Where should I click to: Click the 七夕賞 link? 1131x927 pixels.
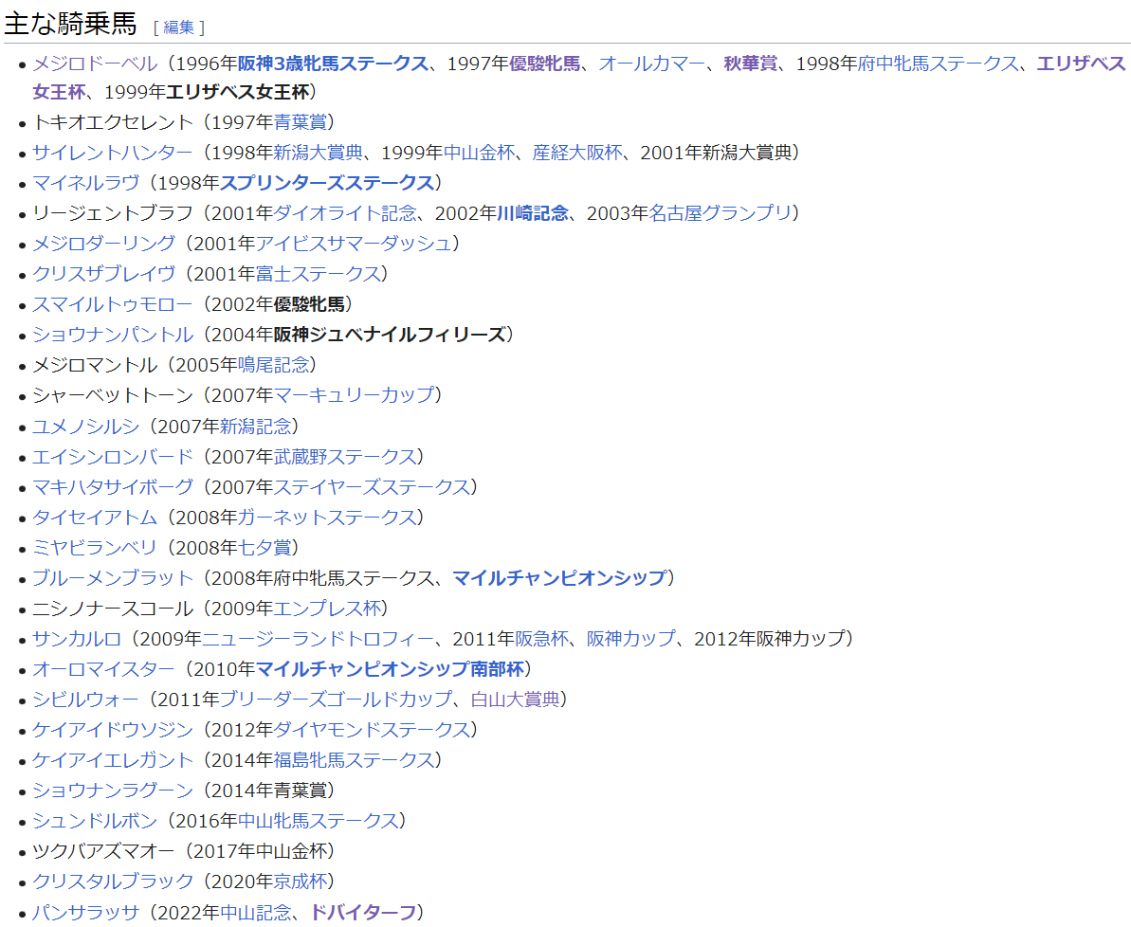265,548
